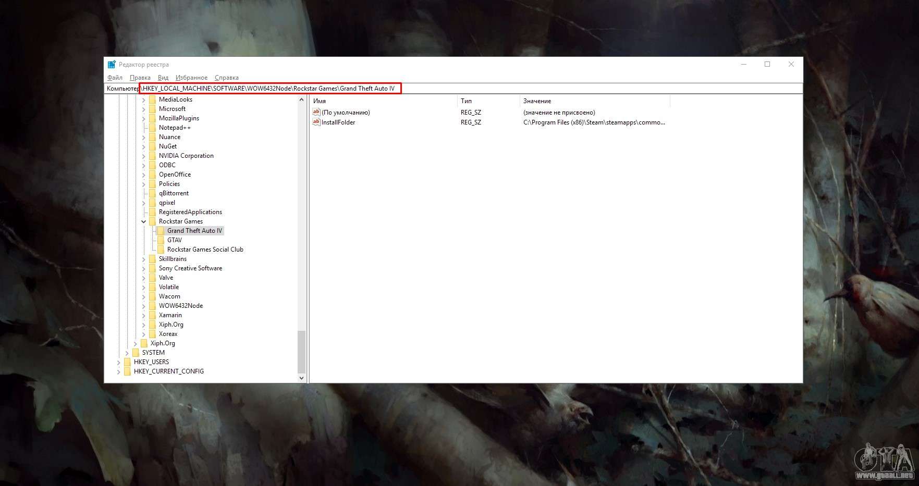
Task: Maximize the Registry Editor window
Action: click(x=767, y=64)
